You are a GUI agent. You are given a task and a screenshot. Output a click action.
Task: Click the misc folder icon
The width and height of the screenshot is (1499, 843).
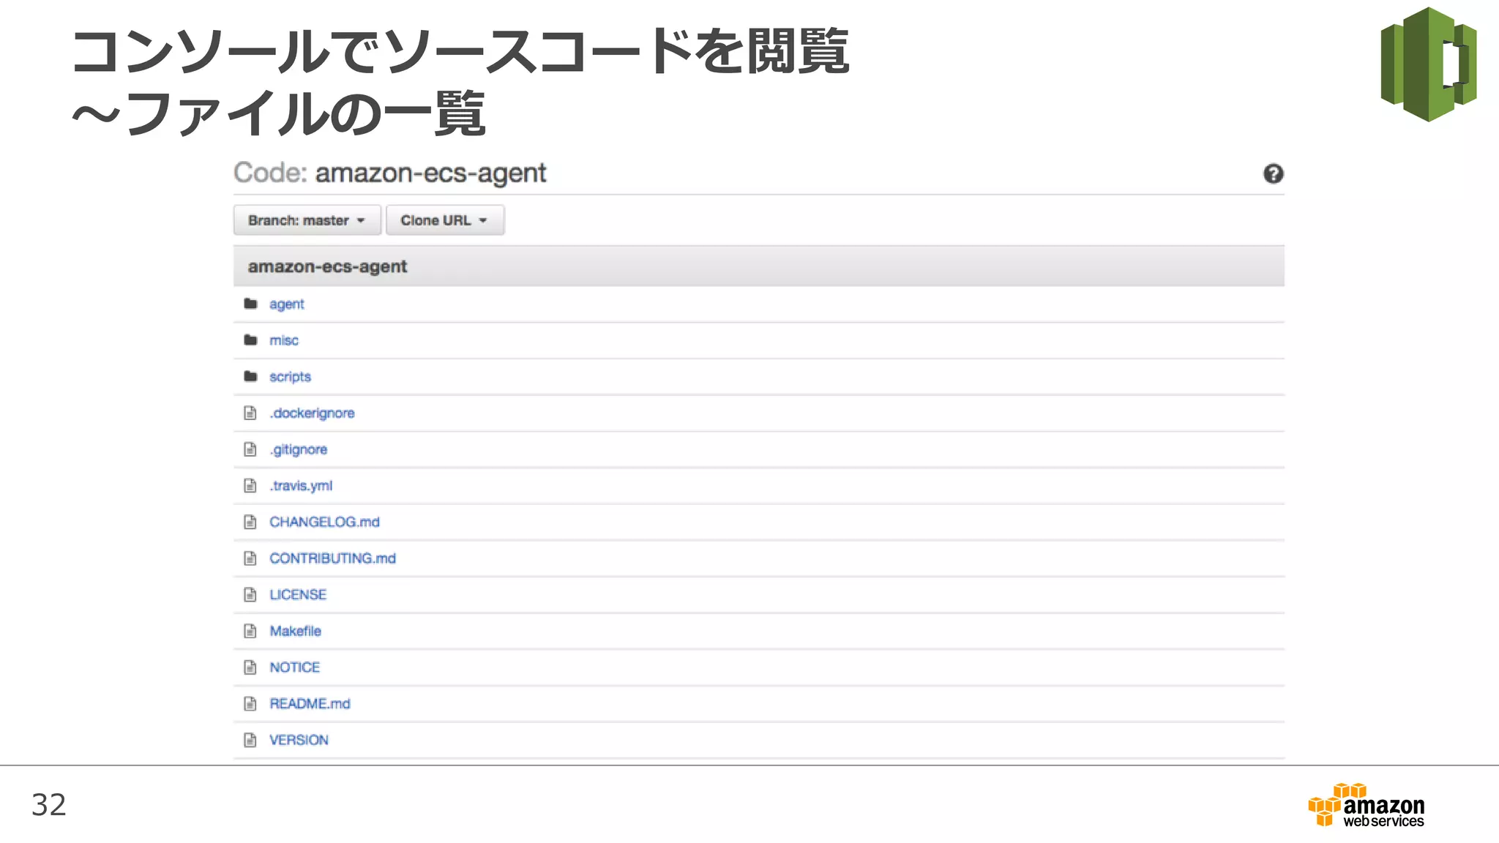[x=250, y=340]
